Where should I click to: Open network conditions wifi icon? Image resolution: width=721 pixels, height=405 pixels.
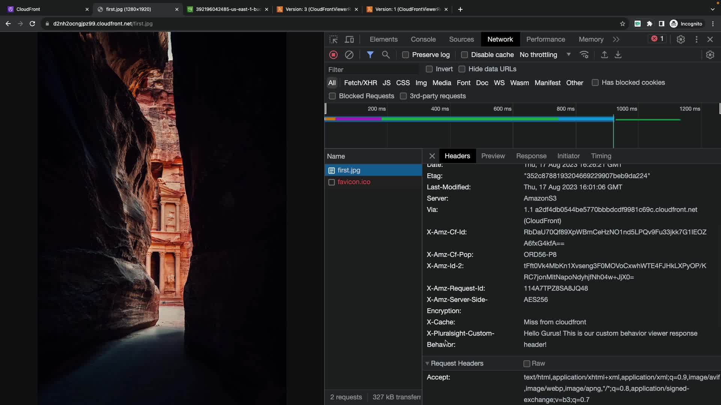tap(584, 55)
